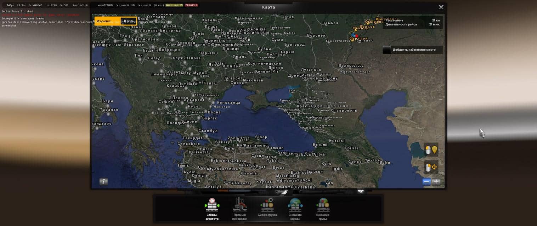Click the checkbox square beside Добавить избегаемое место

[387, 50]
